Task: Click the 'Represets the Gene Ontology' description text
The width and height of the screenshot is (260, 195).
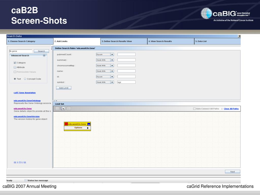Action: [32, 103]
